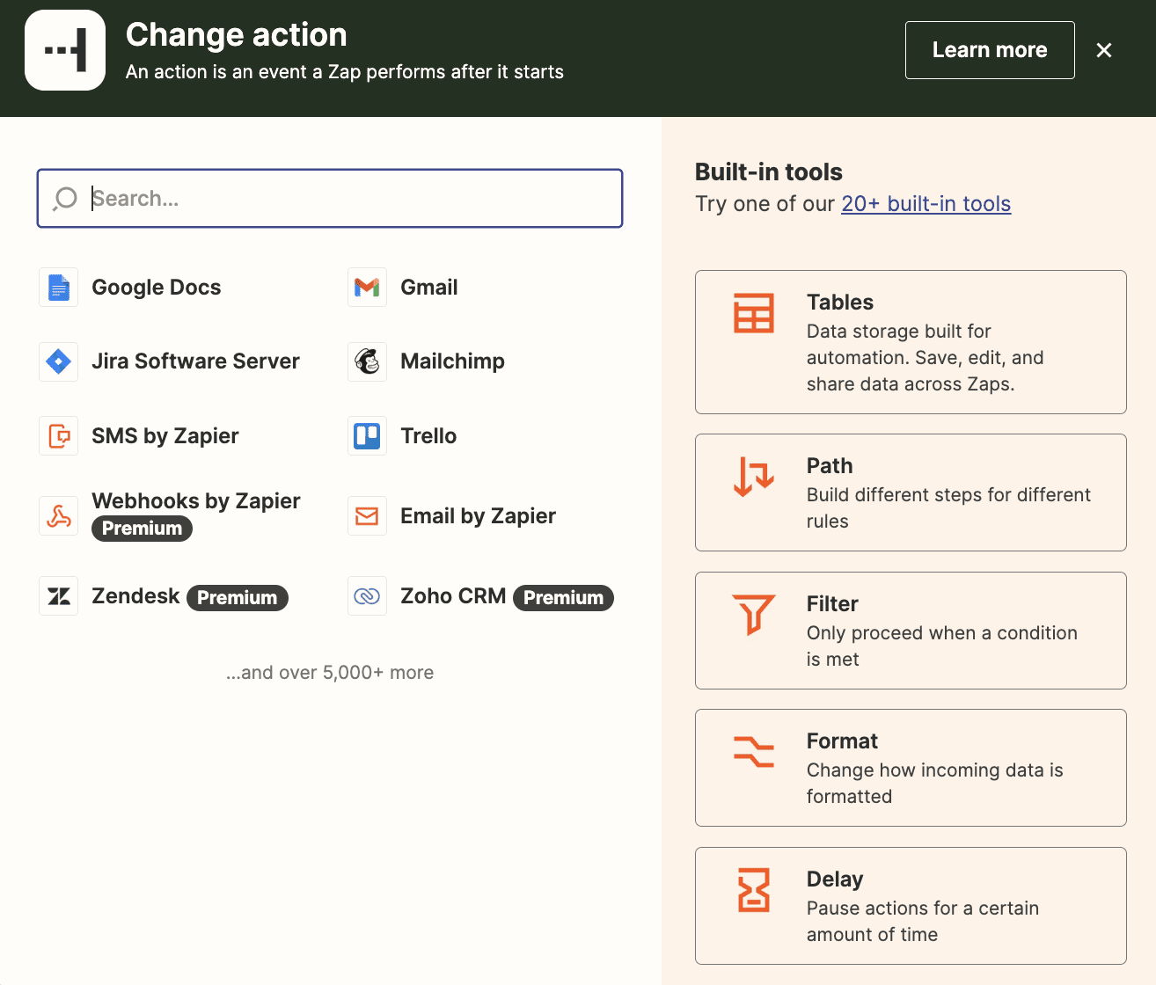
Task: Click "Build different steps for different rules" text
Action: [x=948, y=508]
